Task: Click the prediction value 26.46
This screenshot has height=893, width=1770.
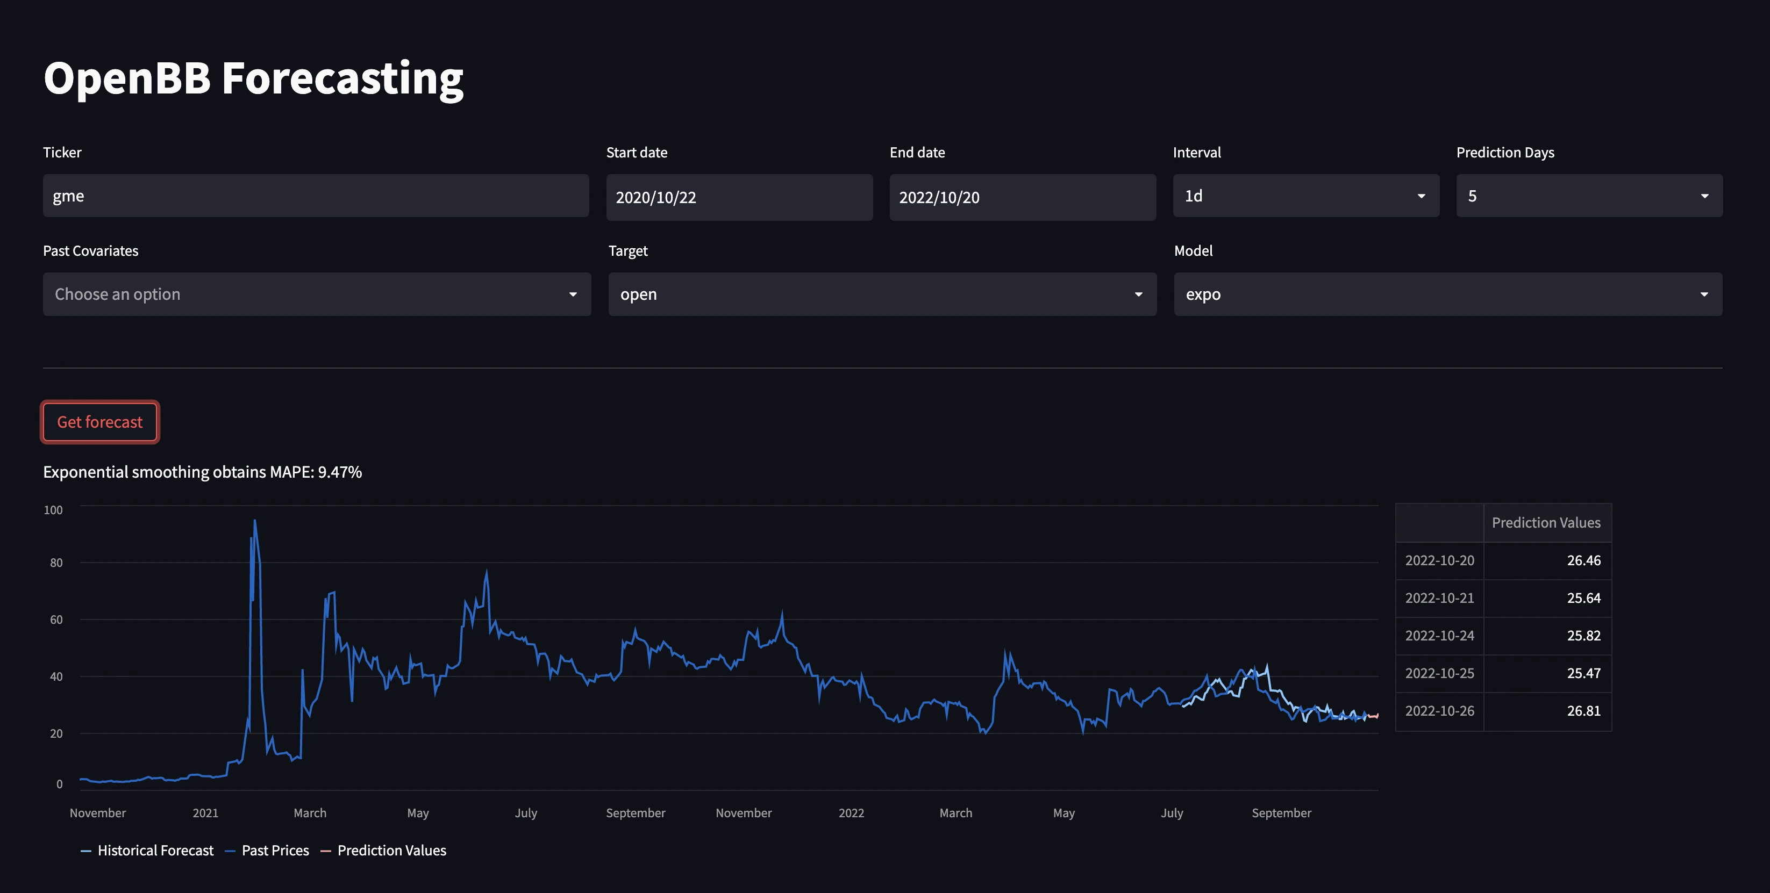Action: click(x=1584, y=560)
